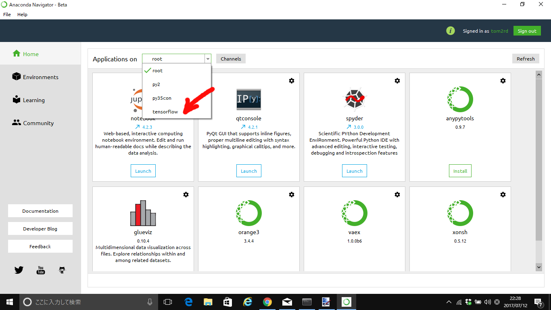Click the qtconsole IP[y] application icon
The height and width of the screenshot is (310, 551).
249,99
